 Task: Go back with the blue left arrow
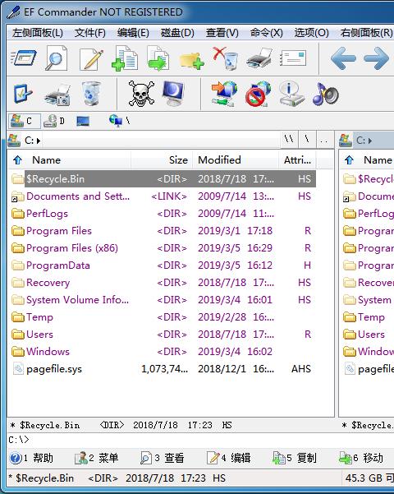click(x=343, y=58)
